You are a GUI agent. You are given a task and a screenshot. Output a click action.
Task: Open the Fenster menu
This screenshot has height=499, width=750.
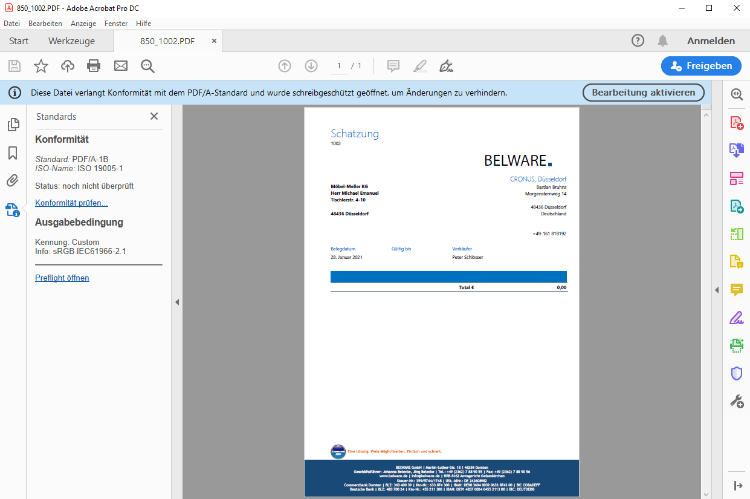(x=116, y=24)
